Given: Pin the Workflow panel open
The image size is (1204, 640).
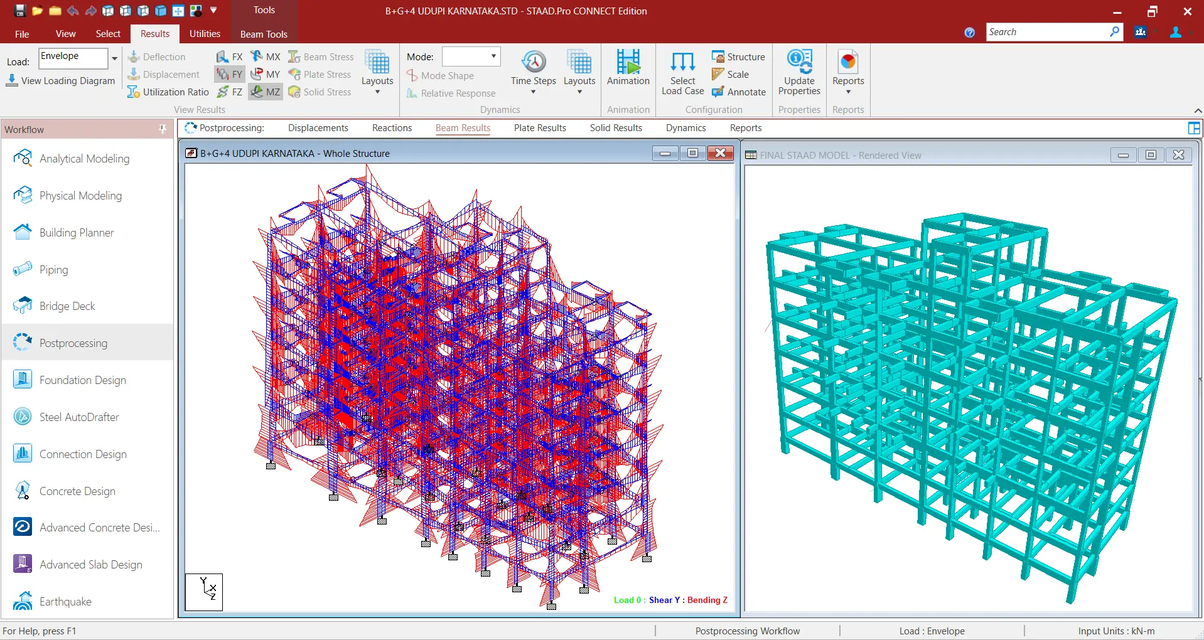Looking at the screenshot, I should pyautogui.click(x=162, y=129).
